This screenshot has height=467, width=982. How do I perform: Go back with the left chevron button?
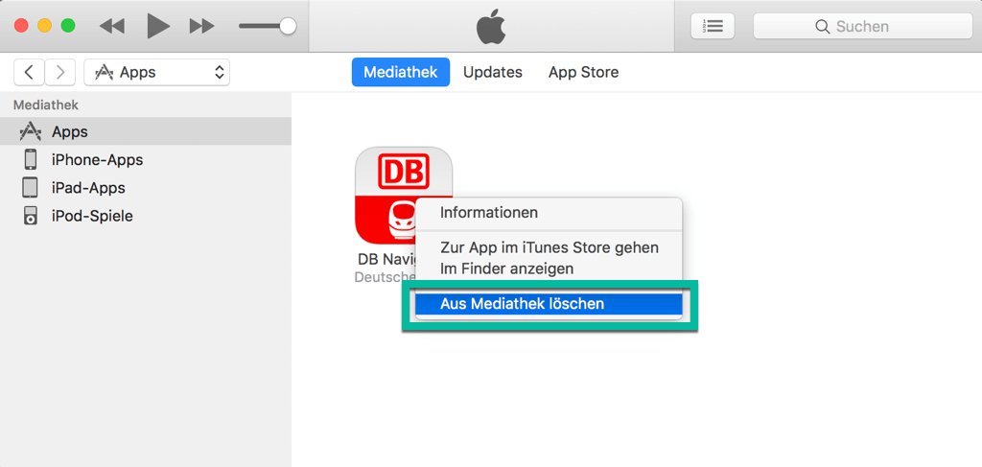(29, 72)
